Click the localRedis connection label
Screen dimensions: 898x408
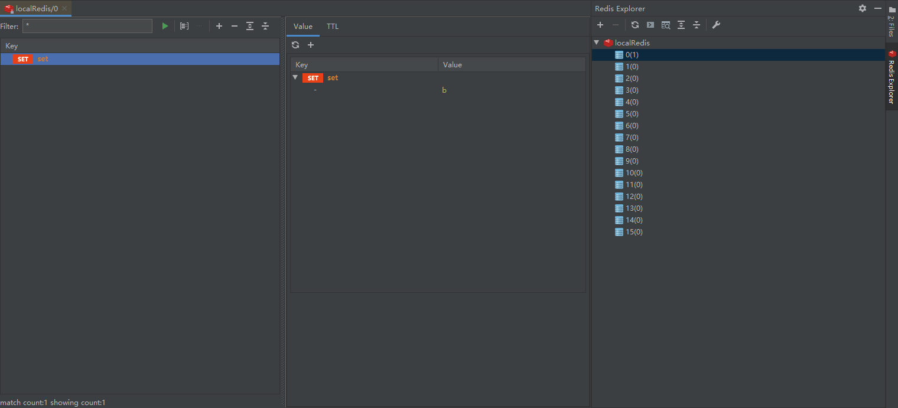pos(632,43)
